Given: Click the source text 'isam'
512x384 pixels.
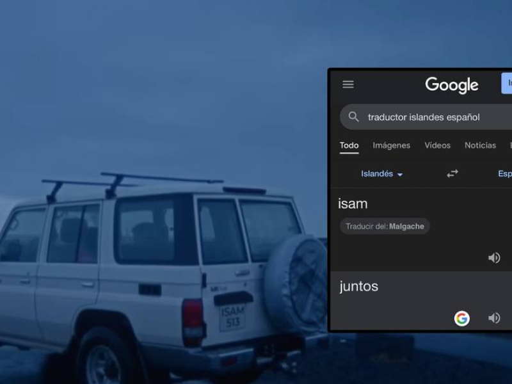Looking at the screenshot, I should pyautogui.click(x=353, y=204).
